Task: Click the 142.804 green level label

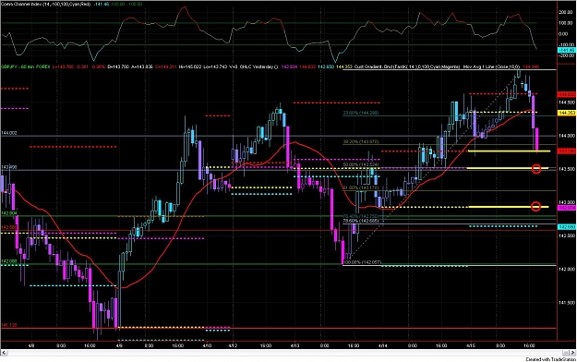Action: click(x=9, y=213)
